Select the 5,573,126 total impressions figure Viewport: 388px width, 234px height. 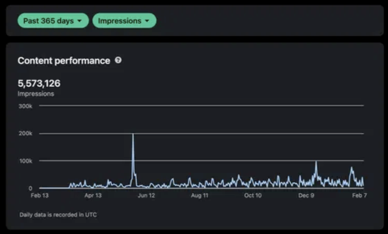coord(39,83)
